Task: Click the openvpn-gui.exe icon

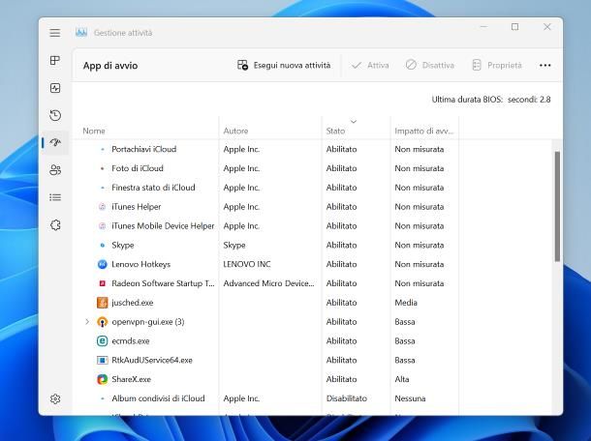Action: (102, 322)
